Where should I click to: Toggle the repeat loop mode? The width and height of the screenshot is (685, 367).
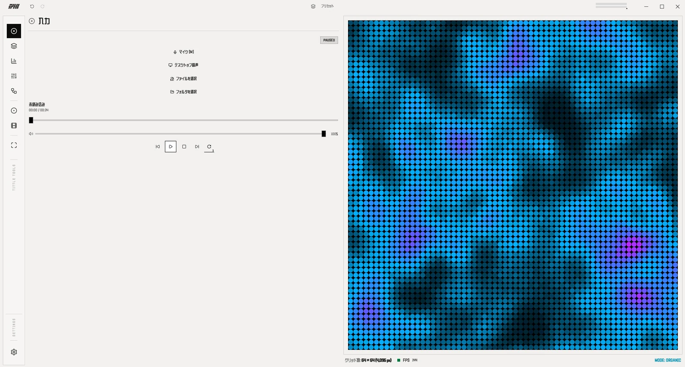point(209,147)
